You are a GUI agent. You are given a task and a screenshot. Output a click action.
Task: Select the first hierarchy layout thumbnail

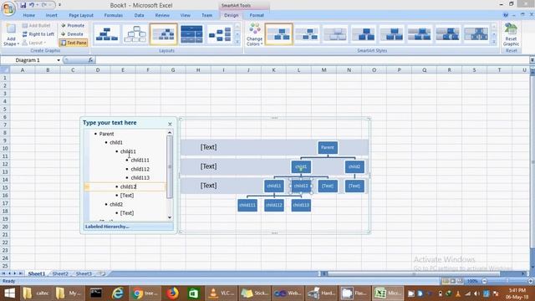107,34
